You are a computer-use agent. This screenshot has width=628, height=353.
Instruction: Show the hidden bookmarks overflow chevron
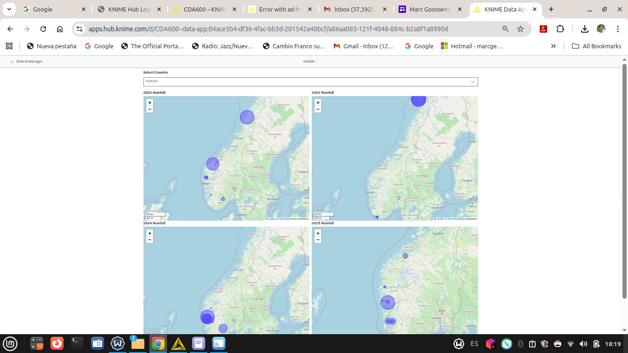point(553,46)
